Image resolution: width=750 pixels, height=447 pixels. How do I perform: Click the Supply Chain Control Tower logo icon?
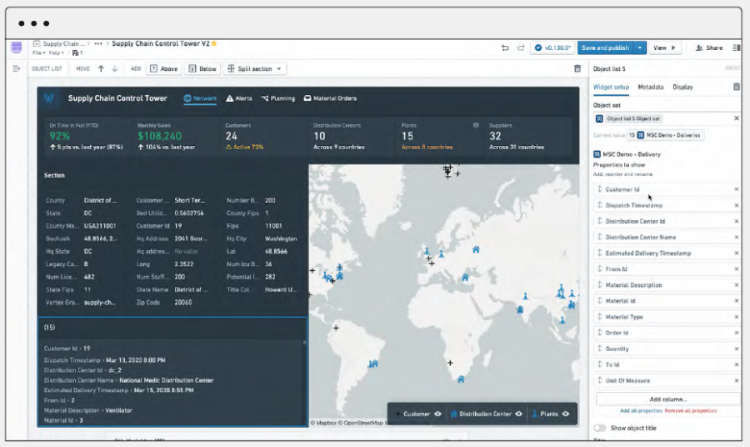pos(49,98)
